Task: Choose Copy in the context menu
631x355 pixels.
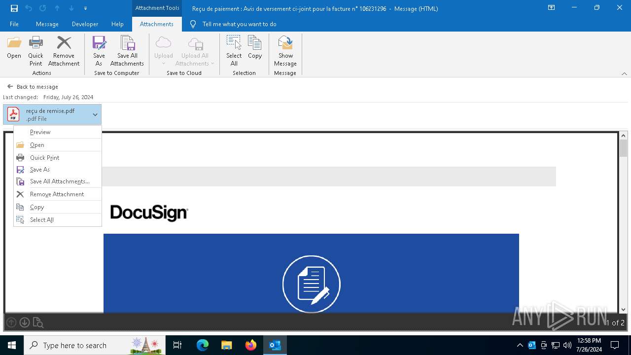Action: (x=58, y=207)
